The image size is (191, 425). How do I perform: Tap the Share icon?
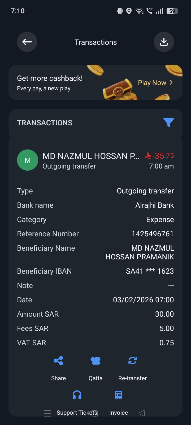[58, 361]
